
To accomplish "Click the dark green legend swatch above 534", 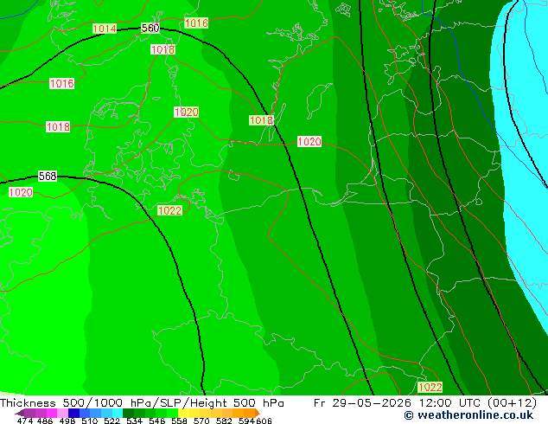I will click(x=128, y=413).
